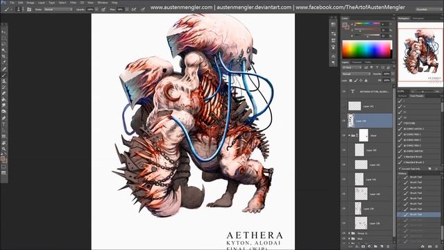Add a layer style with fx button
The height and width of the screenshot is (250, 444).
pyautogui.click(x=357, y=247)
